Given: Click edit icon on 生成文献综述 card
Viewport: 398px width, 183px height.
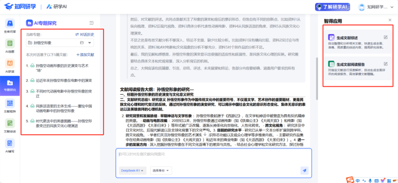Looking at the screenshot, I should click(386, 37).
